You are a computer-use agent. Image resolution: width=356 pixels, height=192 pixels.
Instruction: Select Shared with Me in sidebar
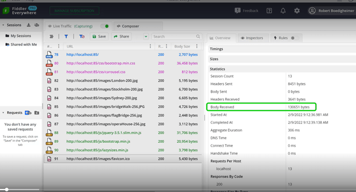point(21,44)
